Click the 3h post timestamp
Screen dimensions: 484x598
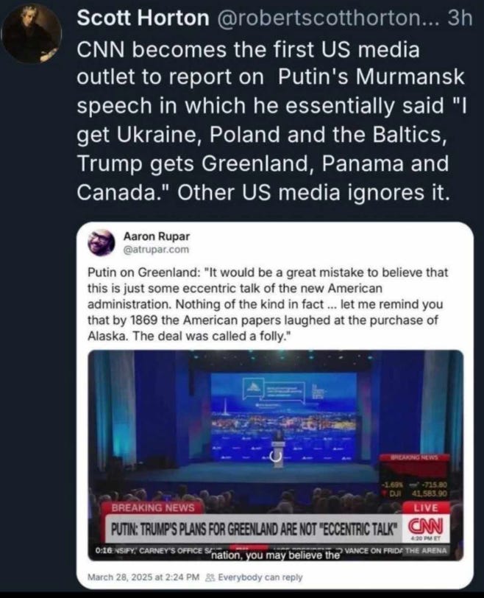point(460,18)
